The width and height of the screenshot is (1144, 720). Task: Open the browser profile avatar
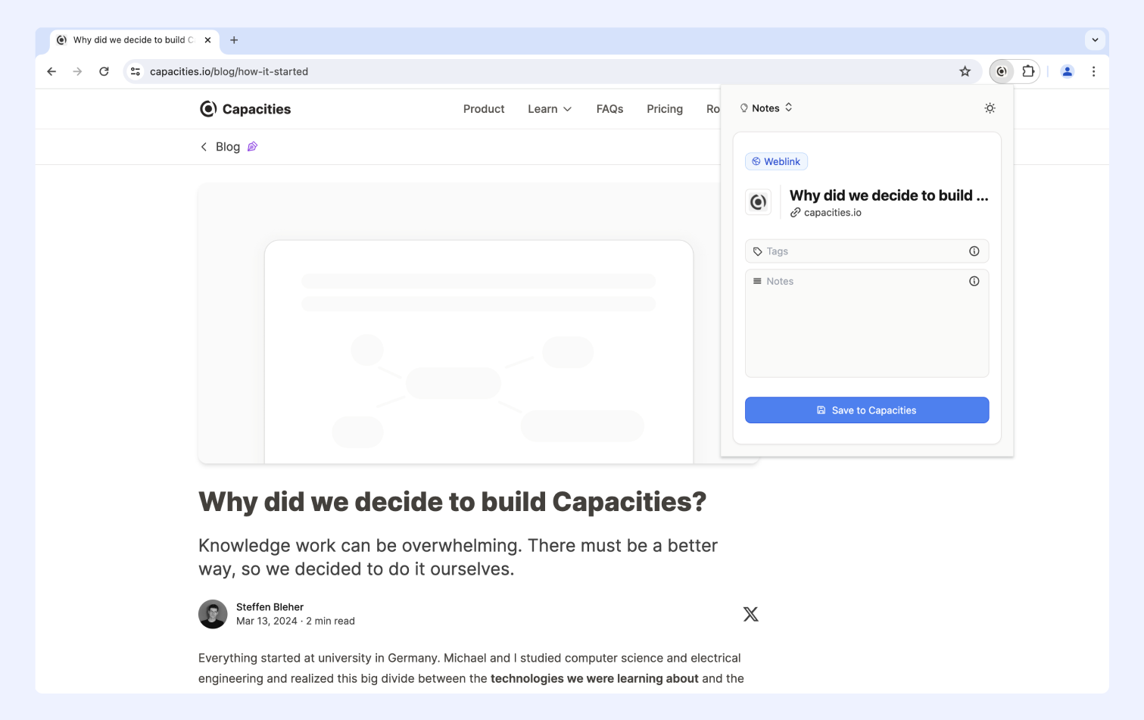(x=1067, y=71)
